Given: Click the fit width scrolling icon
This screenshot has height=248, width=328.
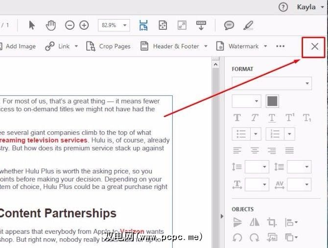Looking at the screenshot, I should (143, 25).
